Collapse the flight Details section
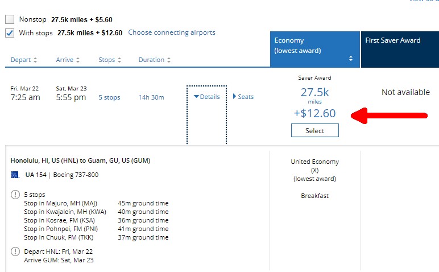Image resolution: width=439 pixels, height=272 pixels. tap(206, 97)
